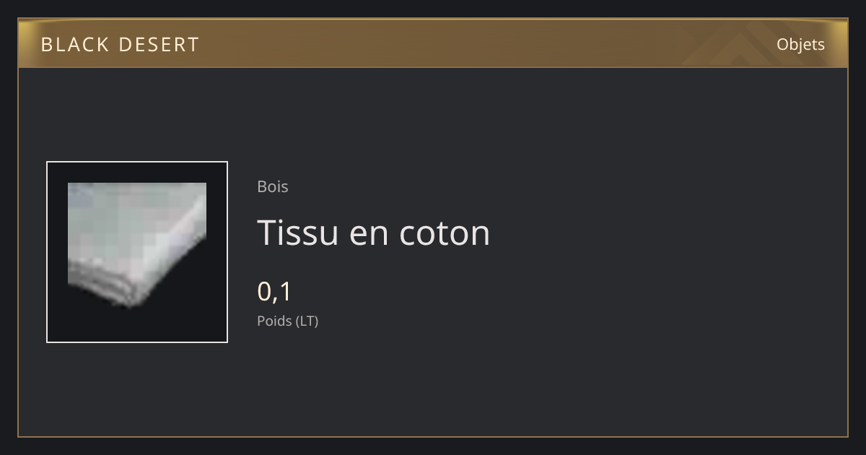Click the cotton fabric item icon
This screenshot has height=455, width=866.
137,246
